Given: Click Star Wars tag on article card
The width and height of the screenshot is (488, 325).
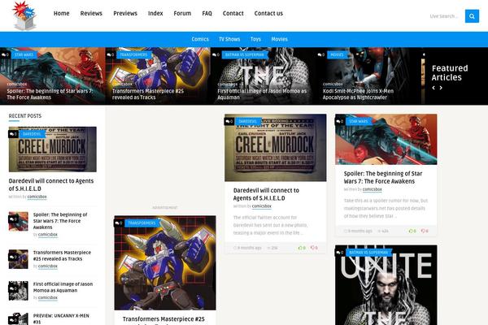Looking at the screenshot, I should coord(359,121).
